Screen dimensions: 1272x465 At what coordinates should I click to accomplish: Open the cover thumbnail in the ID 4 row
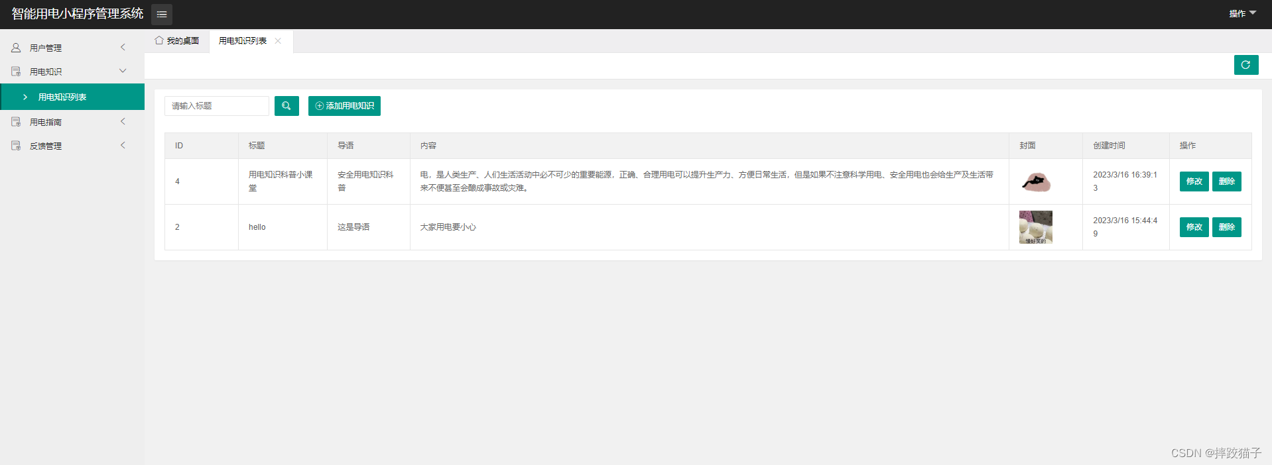[x=1036, y=181]
